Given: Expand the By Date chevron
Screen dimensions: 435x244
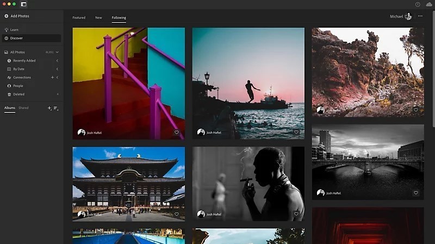Looking at the screenshot, I should pyautogui.click(x=57, y=69).
